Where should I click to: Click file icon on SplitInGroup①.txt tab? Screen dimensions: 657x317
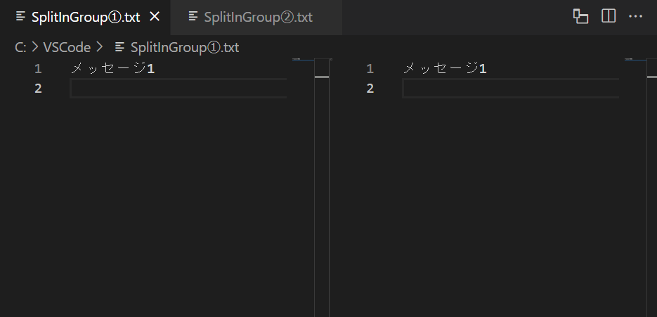[20, 17]
